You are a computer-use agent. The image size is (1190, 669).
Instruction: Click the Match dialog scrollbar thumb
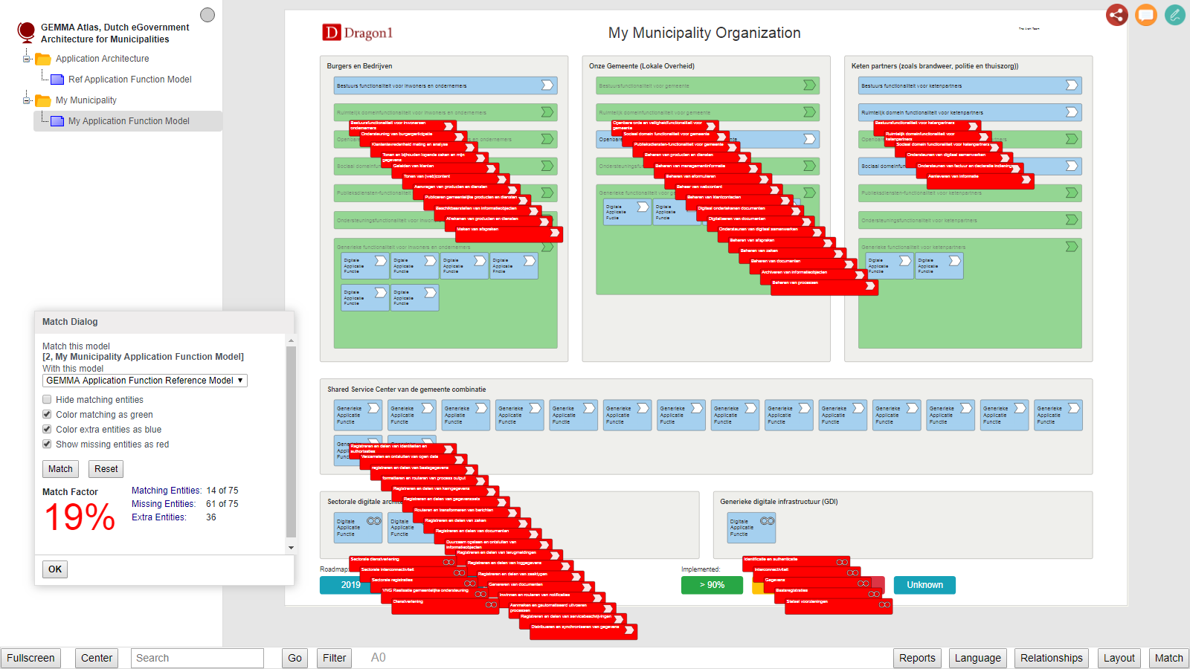pyautogui.click(x=291, y=442)
